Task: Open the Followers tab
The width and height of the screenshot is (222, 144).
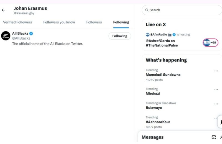Action: [x=94, y=22]
